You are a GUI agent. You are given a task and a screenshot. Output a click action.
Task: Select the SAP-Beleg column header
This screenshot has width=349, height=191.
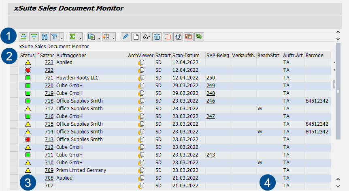pyautogui.click(x=218, y=56)
